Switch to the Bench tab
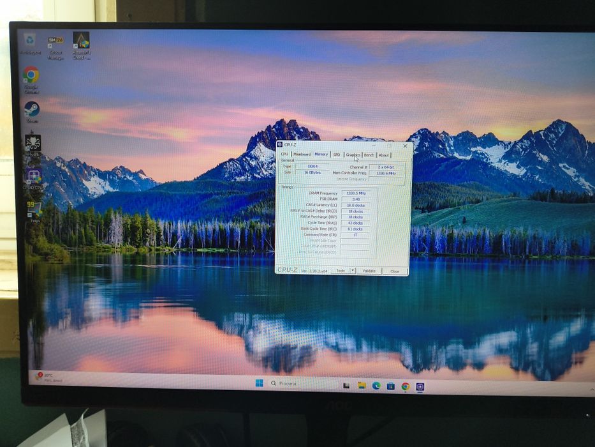The image size is (595, 447). point(369,155)
